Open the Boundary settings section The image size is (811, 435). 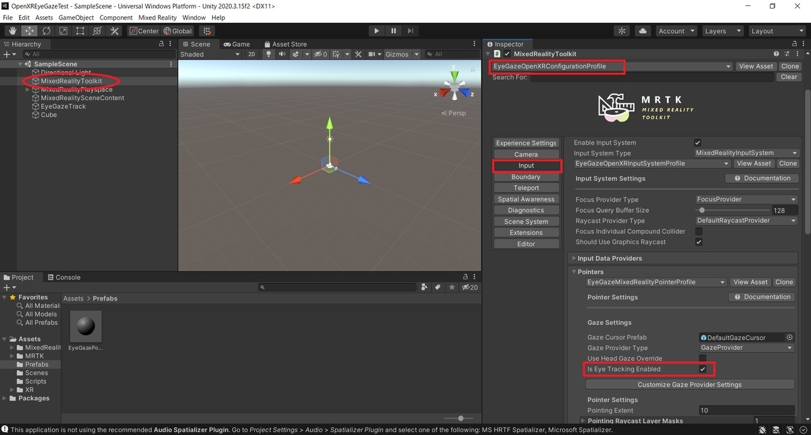[x=526, y=177]
